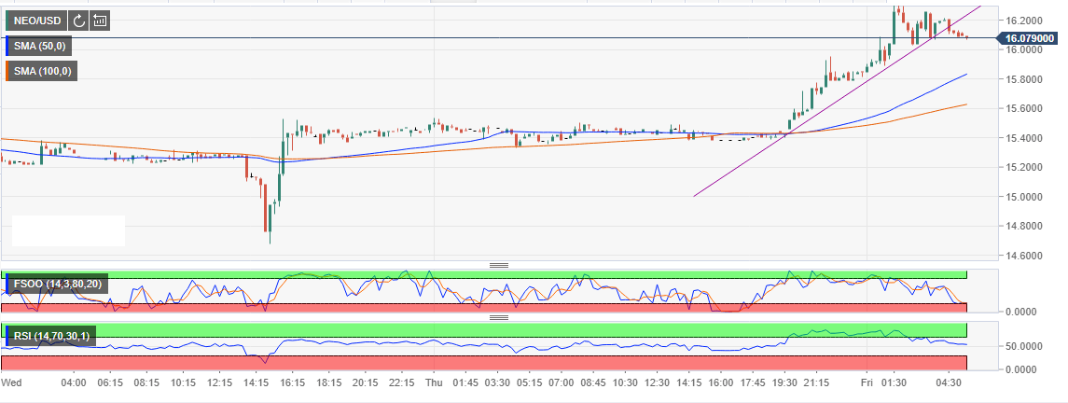Click the Thu marker on the time axis

coord(435,382)
